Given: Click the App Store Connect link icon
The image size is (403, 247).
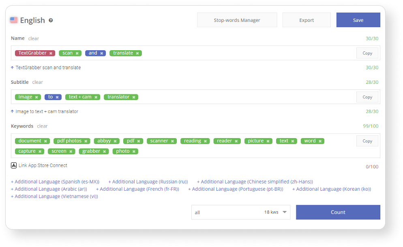Looking at the screenshot, I should (14, 165).
